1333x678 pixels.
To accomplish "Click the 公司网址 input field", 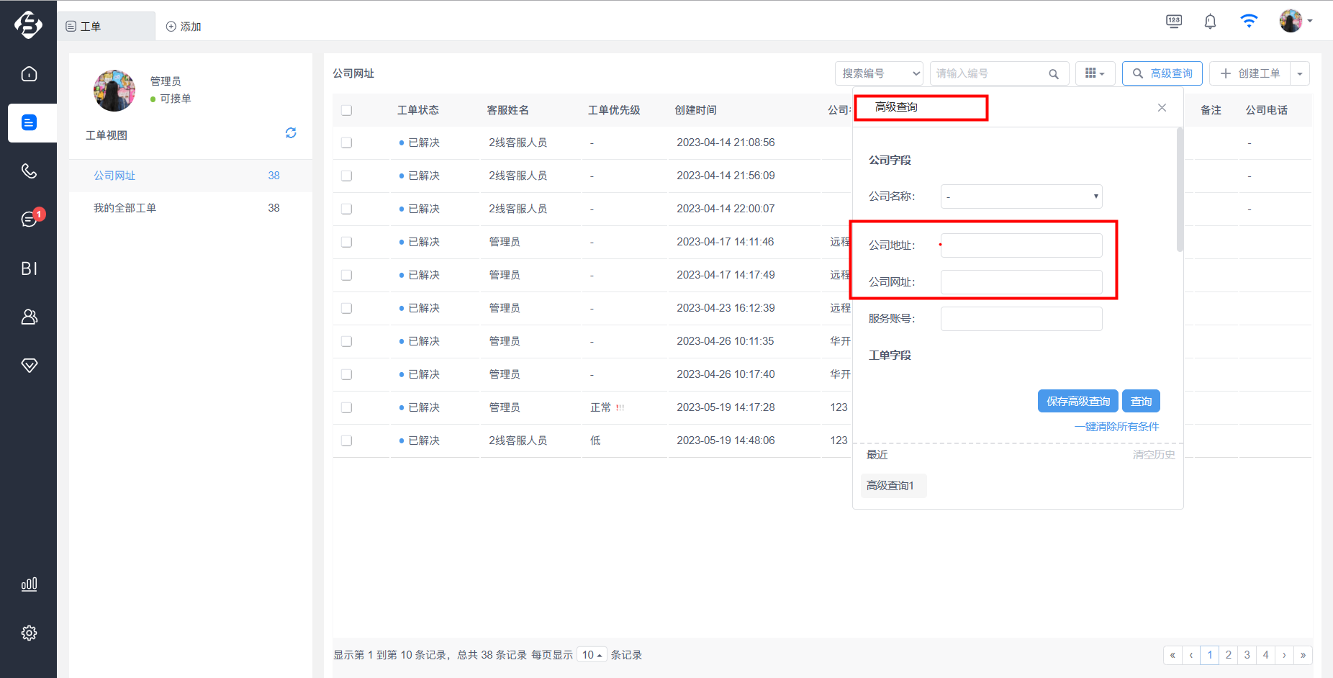I will tap(1021, 282).
